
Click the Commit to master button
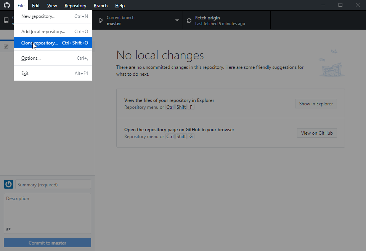[47, 243]
